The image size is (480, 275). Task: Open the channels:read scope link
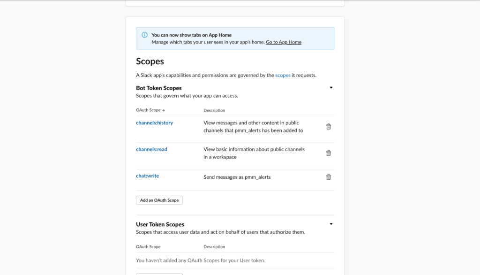point(151,149)
